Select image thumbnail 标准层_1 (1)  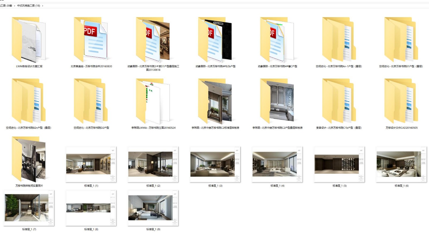91,164
